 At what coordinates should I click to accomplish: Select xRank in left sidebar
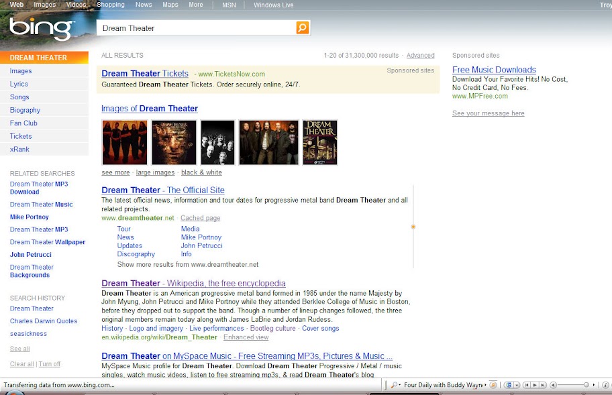[x=19, y=149]
